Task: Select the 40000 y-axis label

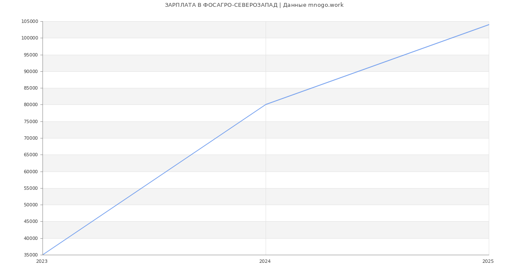Action: (x=31, y=238)
